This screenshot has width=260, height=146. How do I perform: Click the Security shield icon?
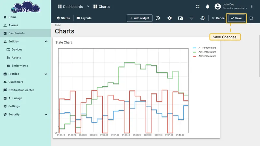(x=5, y=115)
